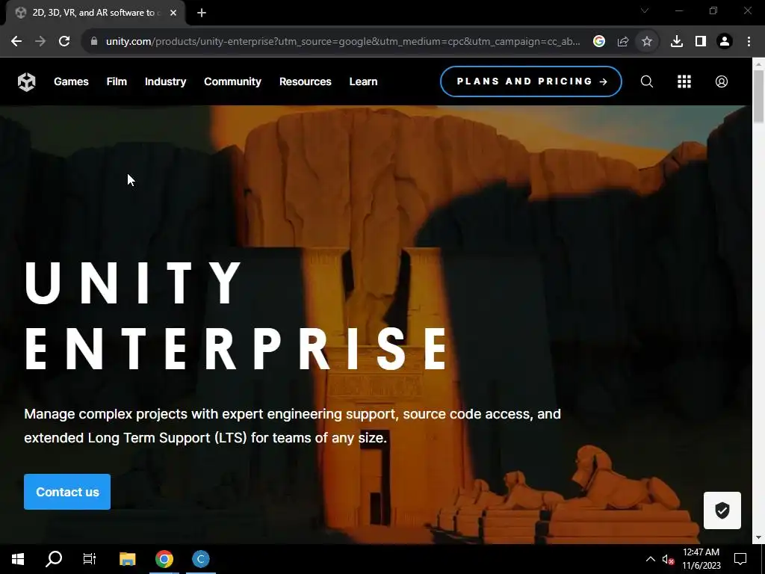Click the muted volume tray icon
The image size is (765, 574).
[x=668, y=559]
